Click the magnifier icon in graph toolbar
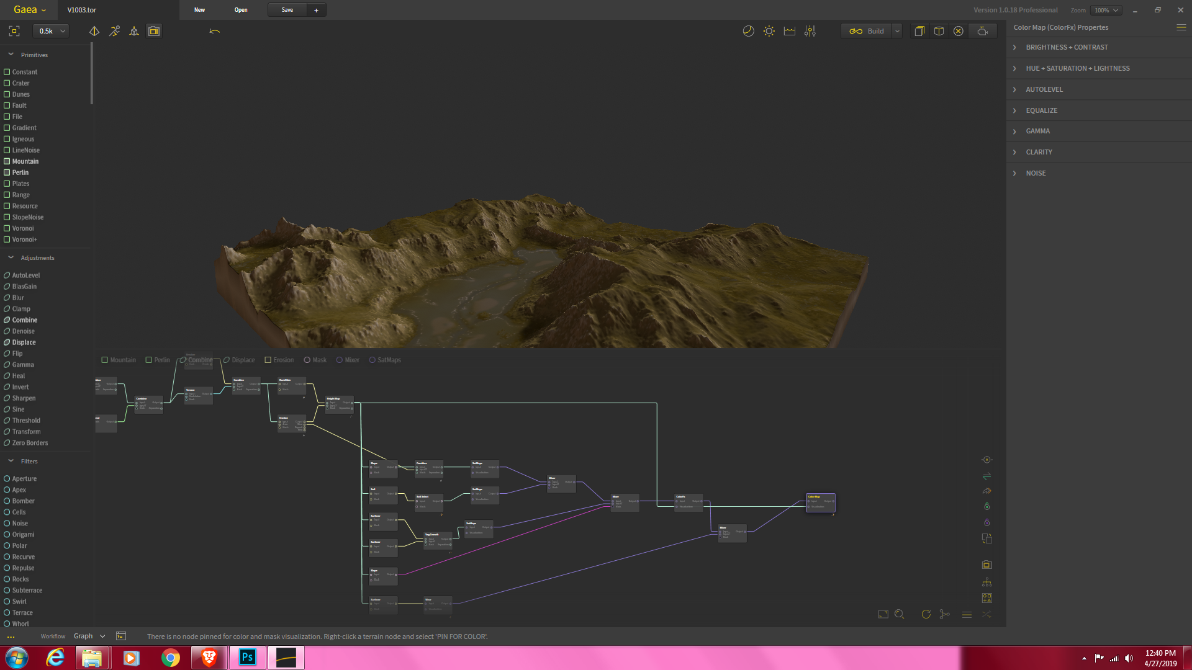 [x=899, y=614]
